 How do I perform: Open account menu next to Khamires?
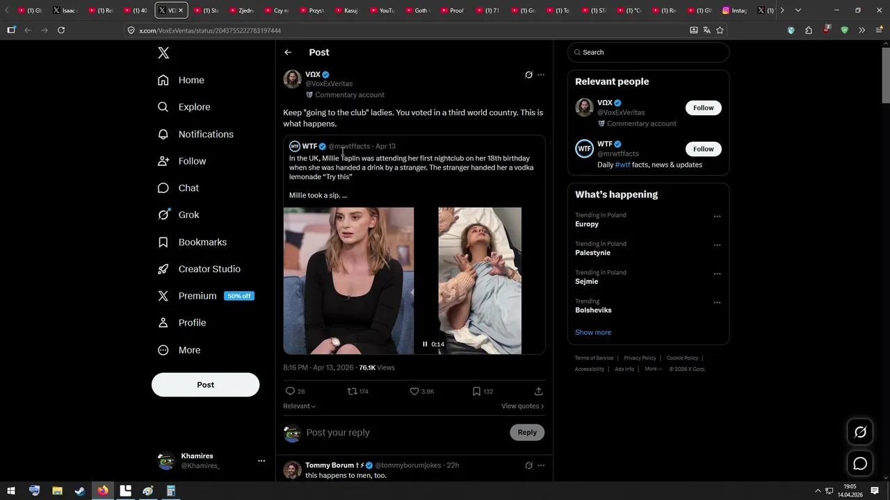(x=261, y=460)
